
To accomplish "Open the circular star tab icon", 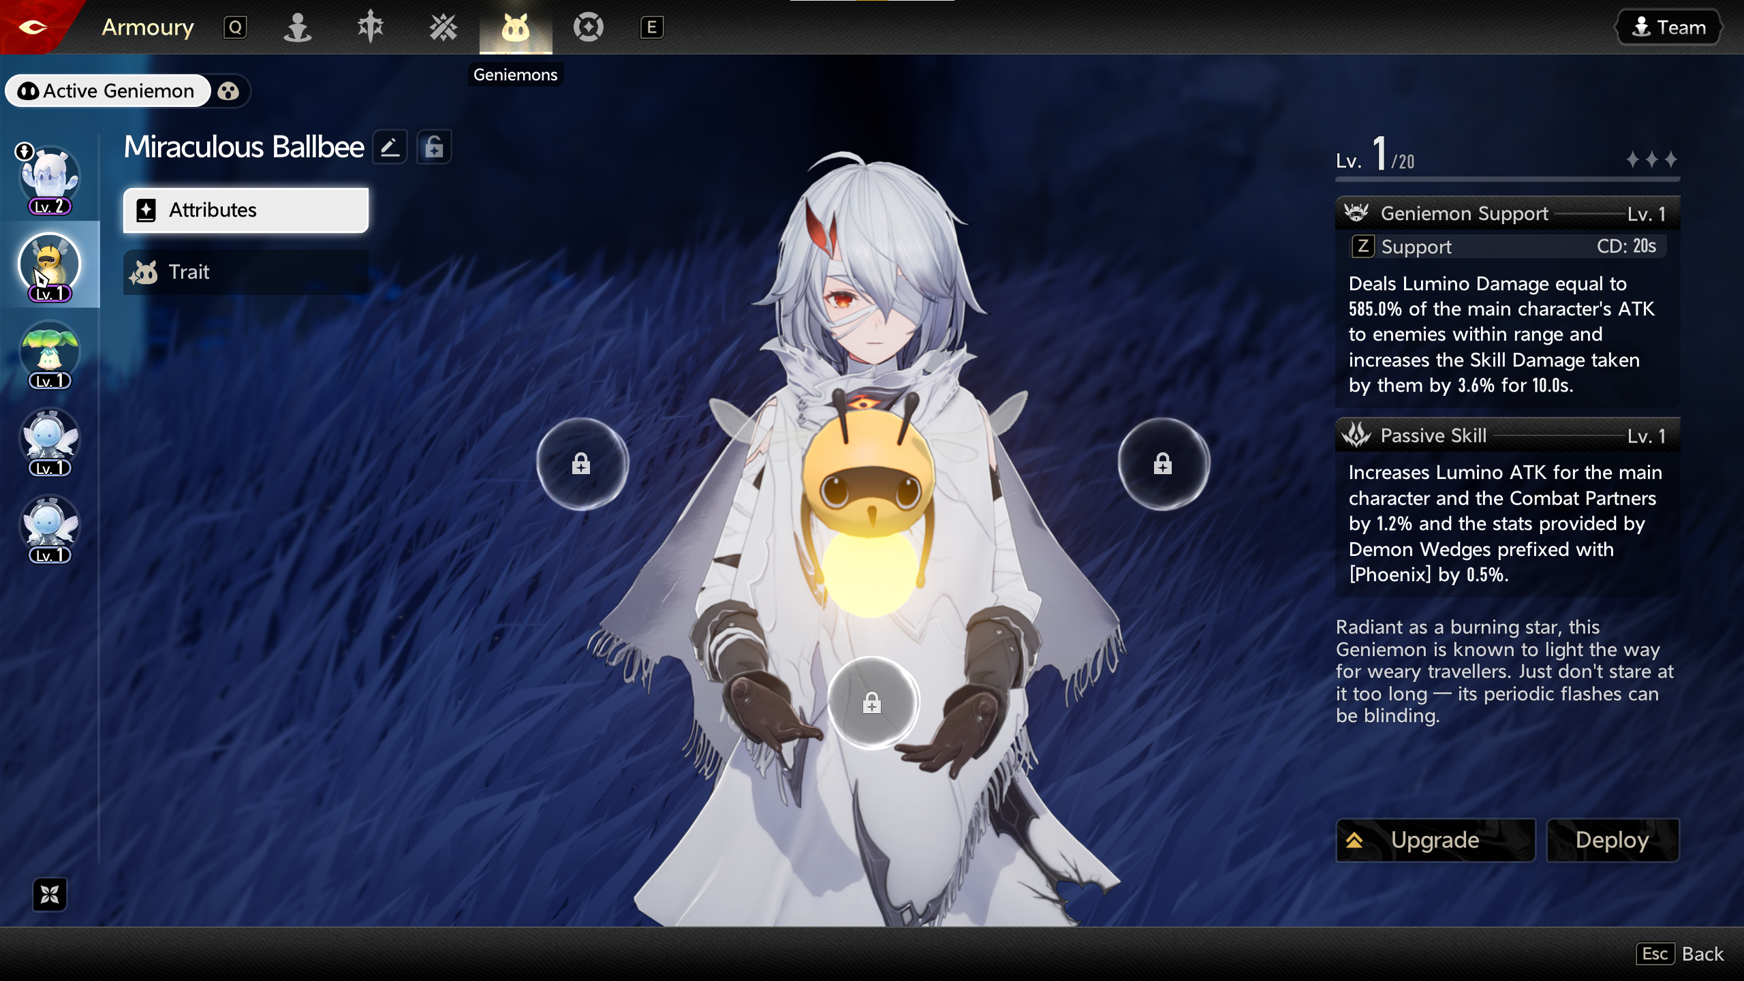I will click(x=588, y=27).
